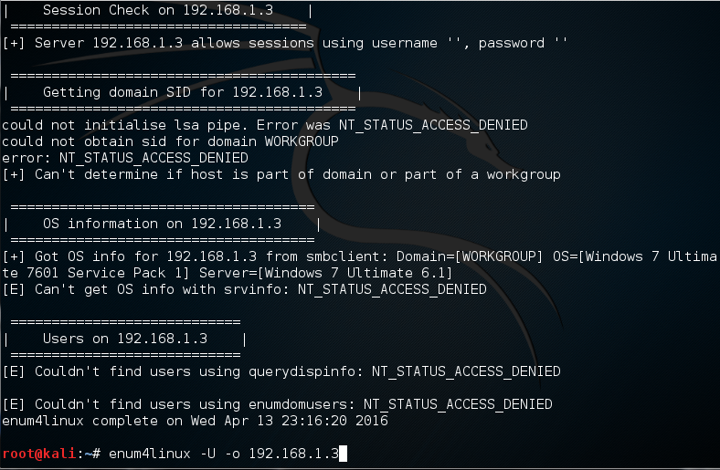
Task: Click the "could not initialise lsa pipe" line
Action: [x=265, y=125]
